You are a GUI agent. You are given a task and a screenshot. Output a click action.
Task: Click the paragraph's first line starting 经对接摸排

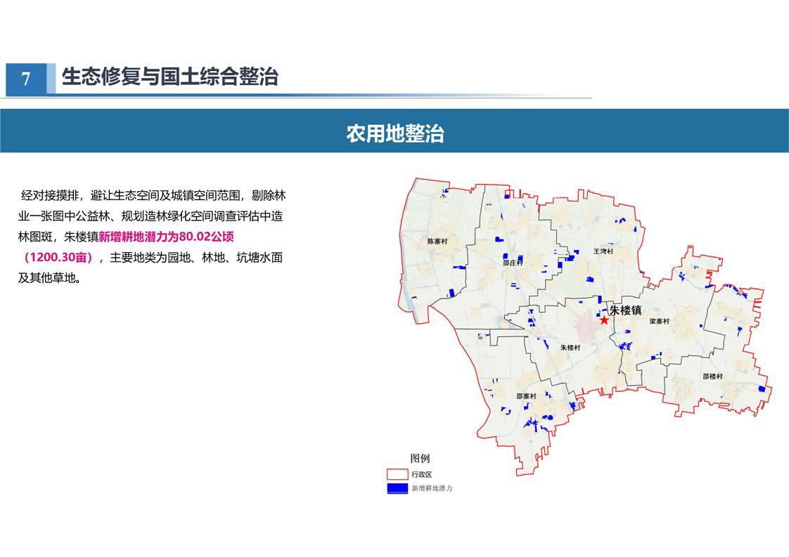click(153, 195)
